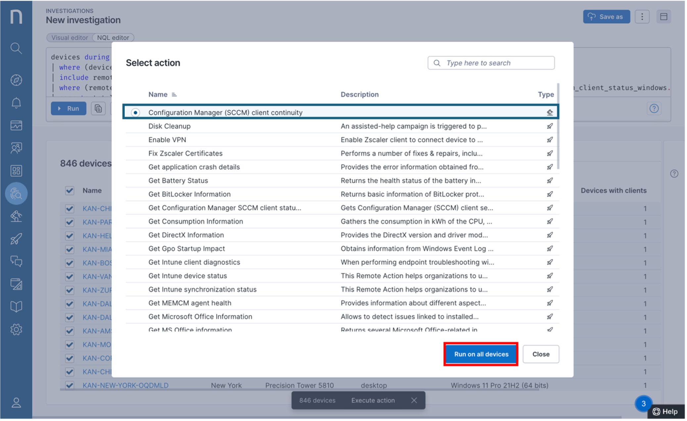Type in the action search field
This screenshot has width=687, height=421.
pos(491,63)
